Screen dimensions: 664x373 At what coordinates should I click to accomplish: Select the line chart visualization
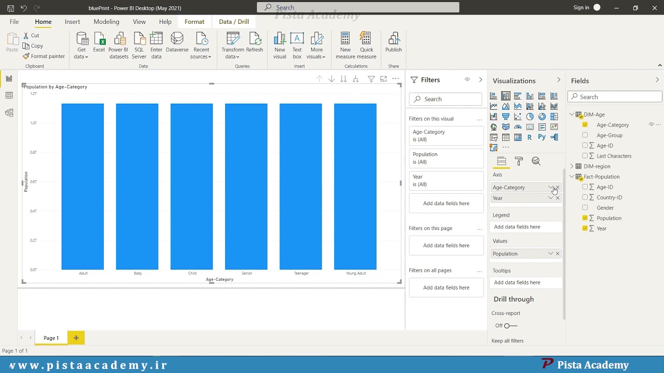click(x=493, y=106)
